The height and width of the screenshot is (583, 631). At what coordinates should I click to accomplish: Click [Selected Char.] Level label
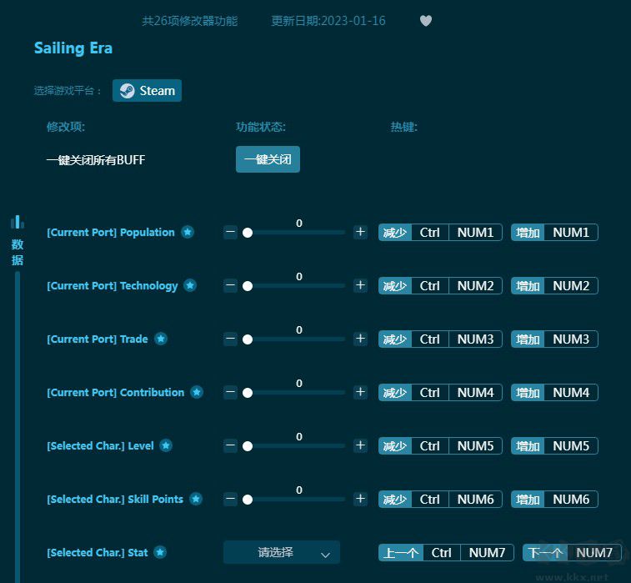[100, 445]
